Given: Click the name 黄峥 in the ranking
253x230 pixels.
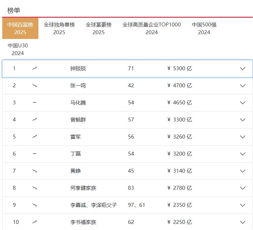Looking at the screenshot, I should 76,171.
